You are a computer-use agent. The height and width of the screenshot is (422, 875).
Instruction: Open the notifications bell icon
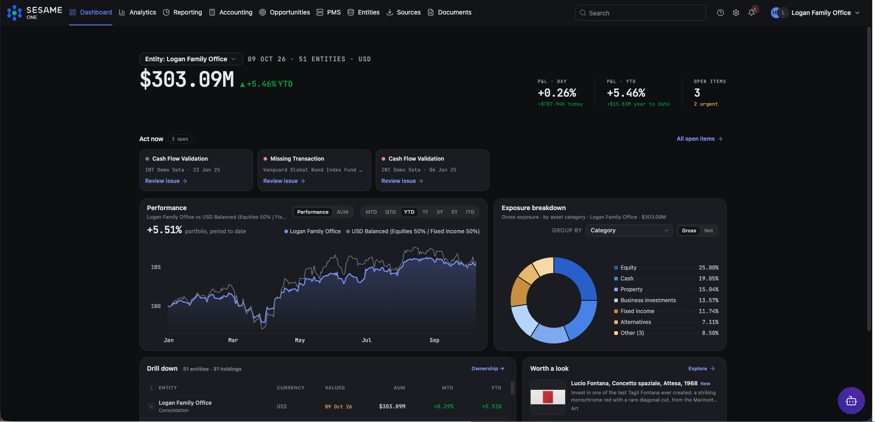(x=751, y=13)
